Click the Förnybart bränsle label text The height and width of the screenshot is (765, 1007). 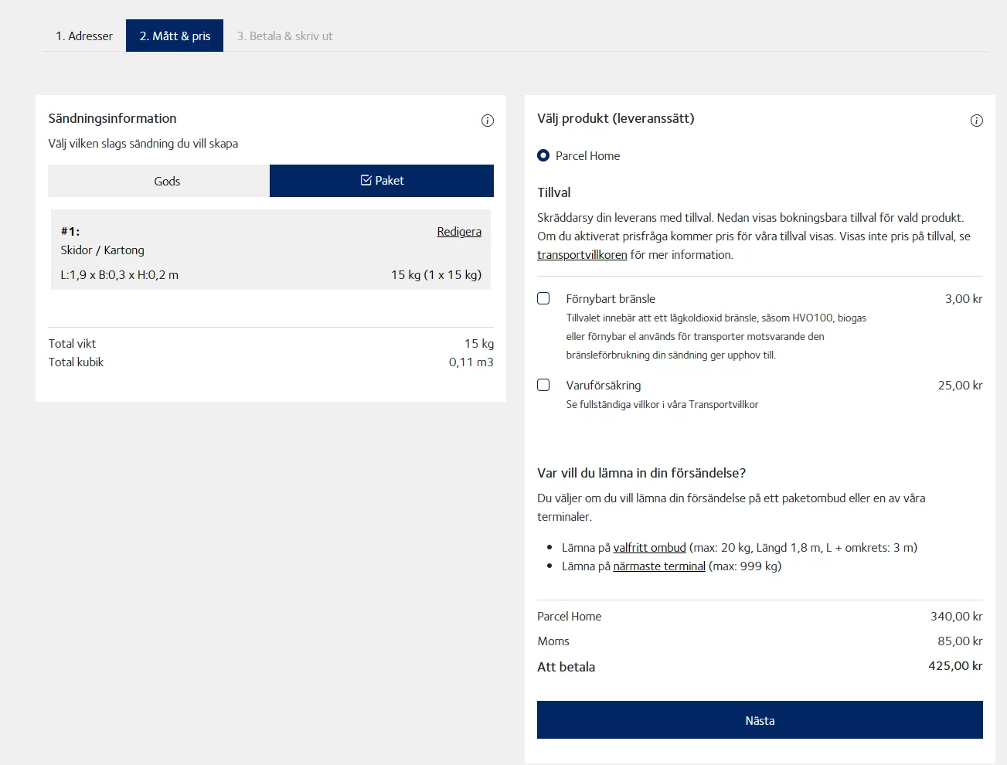pyautogui.click(x=611, y=299)
